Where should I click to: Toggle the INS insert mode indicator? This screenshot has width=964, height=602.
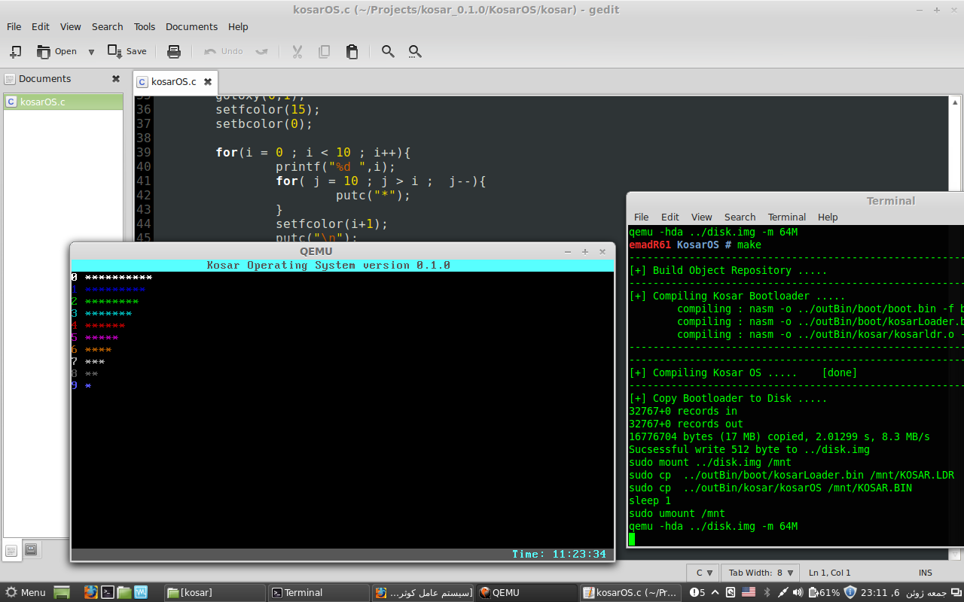coord(925,573)
